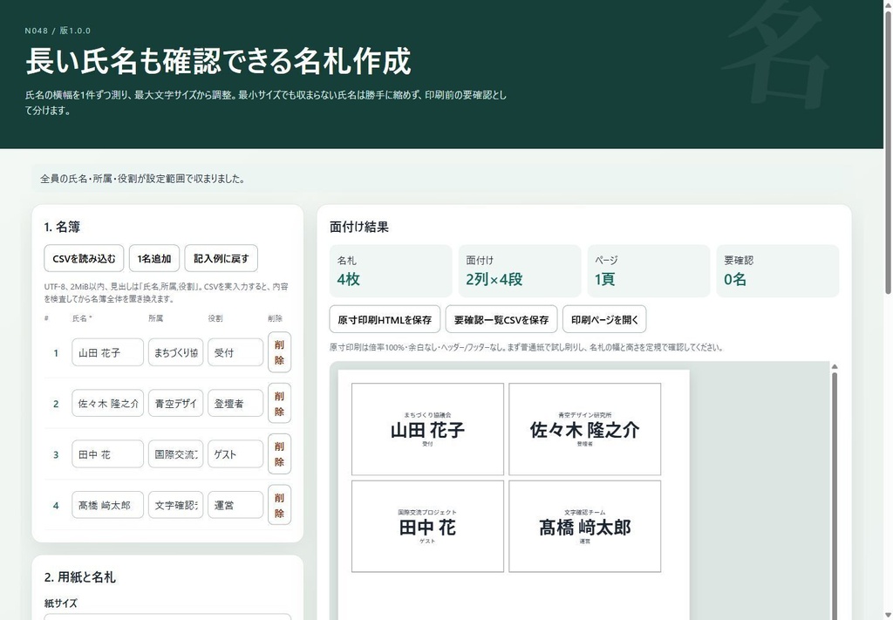893x620 pixels.
Task: Select the 田中 花 name card preview
Action: (x=427, y=527)
